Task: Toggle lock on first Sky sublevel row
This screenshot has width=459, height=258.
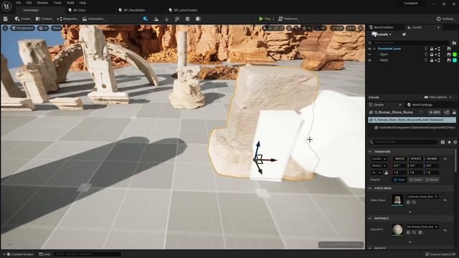Action: (x=432, y=54)
